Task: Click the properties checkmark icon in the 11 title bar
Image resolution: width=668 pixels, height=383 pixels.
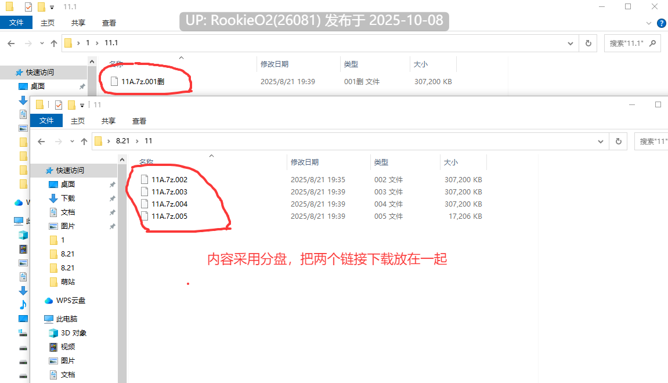Action: [x=59, y=105]
